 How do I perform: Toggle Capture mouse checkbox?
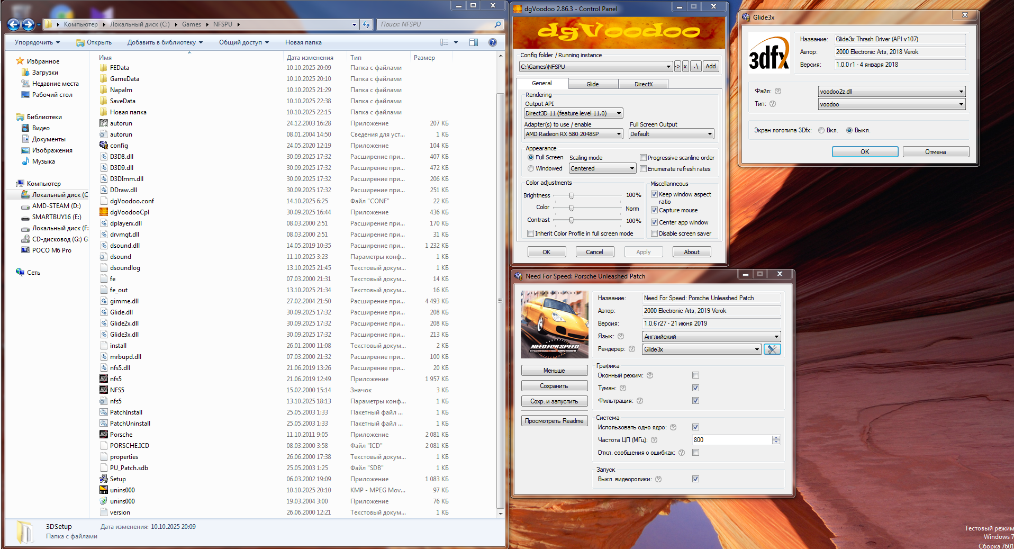coord(654,210)
